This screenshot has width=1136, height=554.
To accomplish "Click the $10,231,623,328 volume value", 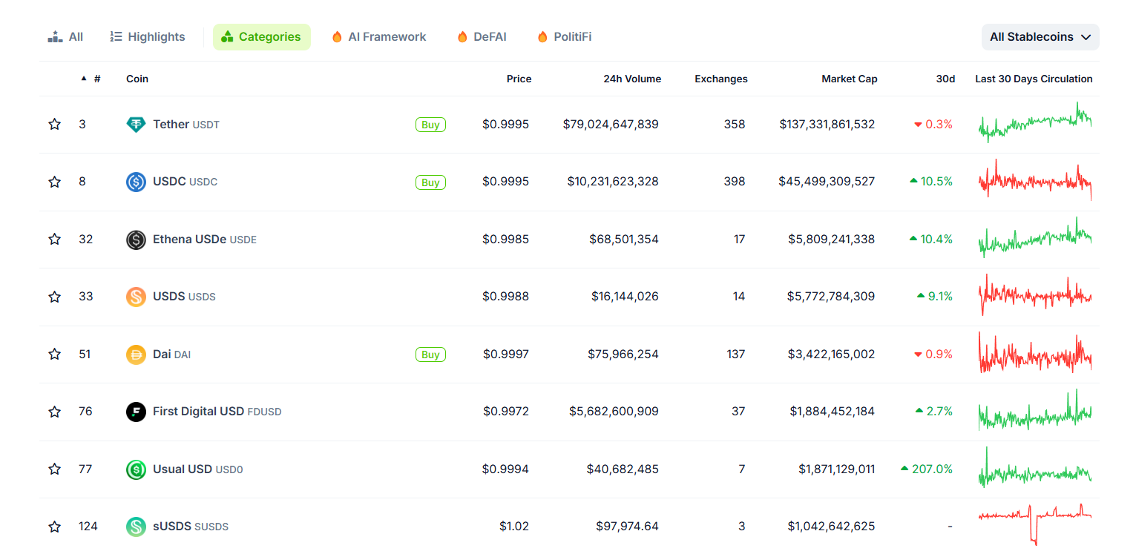I will 613,182.
